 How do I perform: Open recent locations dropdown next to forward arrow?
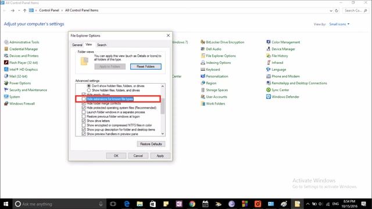[19, 10]
